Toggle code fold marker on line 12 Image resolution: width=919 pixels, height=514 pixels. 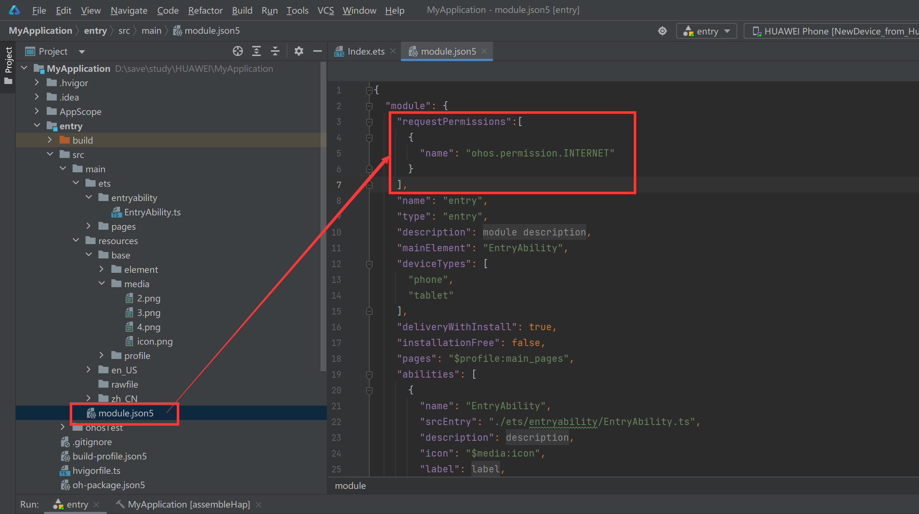click(x=369, y=264)
